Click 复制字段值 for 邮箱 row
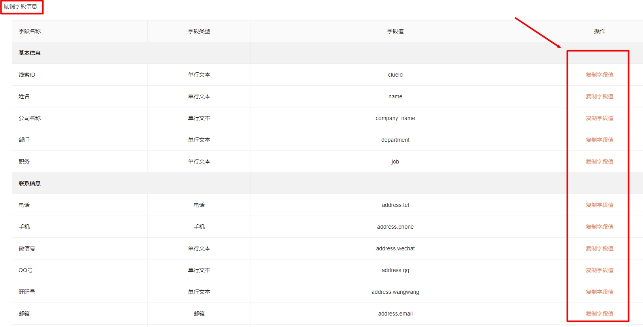 pos(599,314)
